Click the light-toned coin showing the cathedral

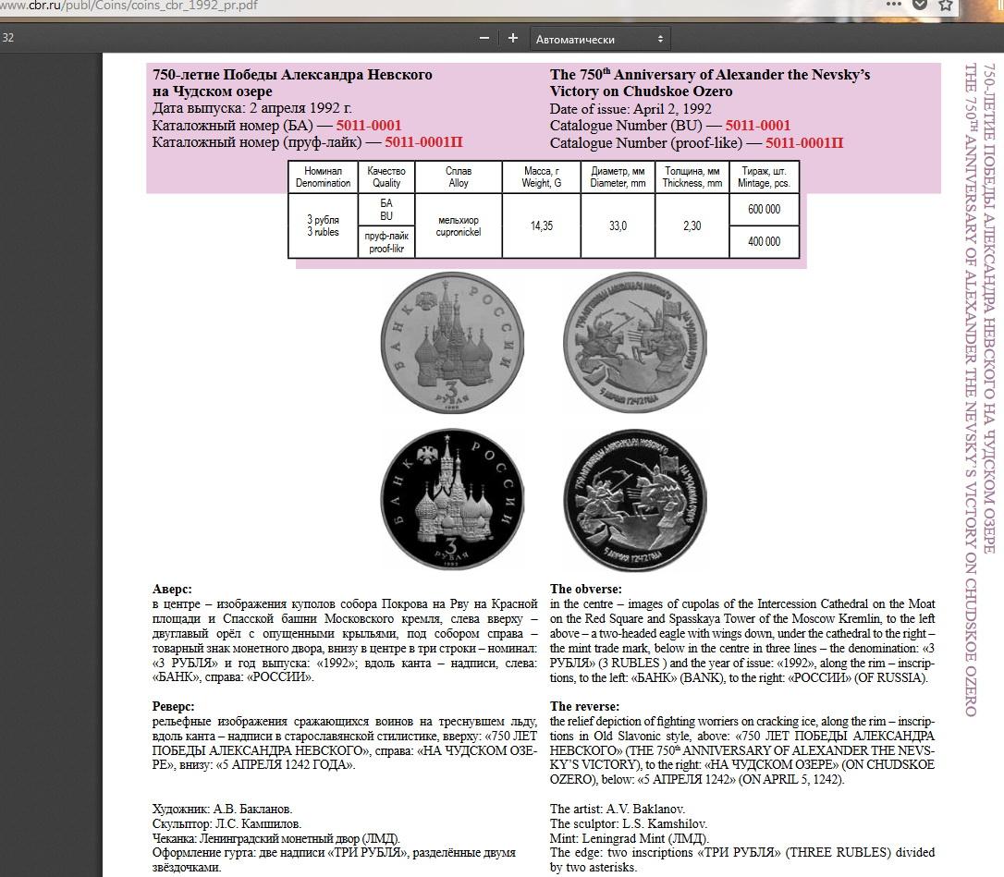[x=452, y=343]
